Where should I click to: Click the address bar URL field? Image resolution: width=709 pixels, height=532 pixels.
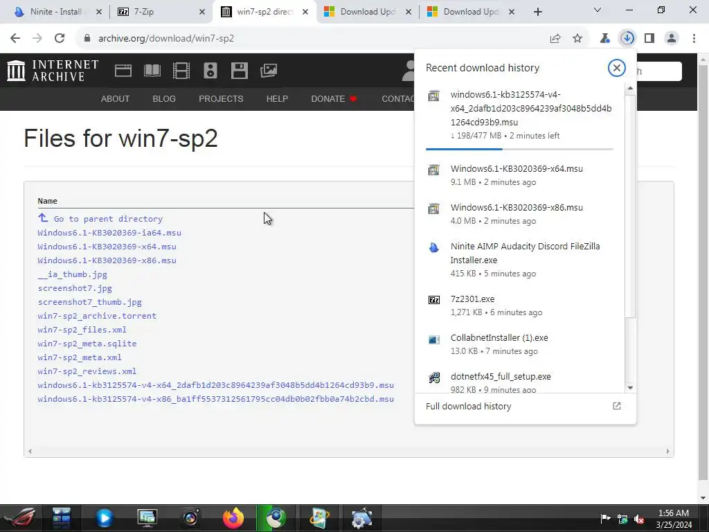coord(312,39)
